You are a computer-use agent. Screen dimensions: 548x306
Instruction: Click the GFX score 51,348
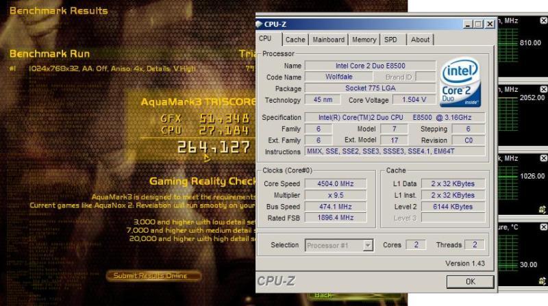click(x=225, y=118)
